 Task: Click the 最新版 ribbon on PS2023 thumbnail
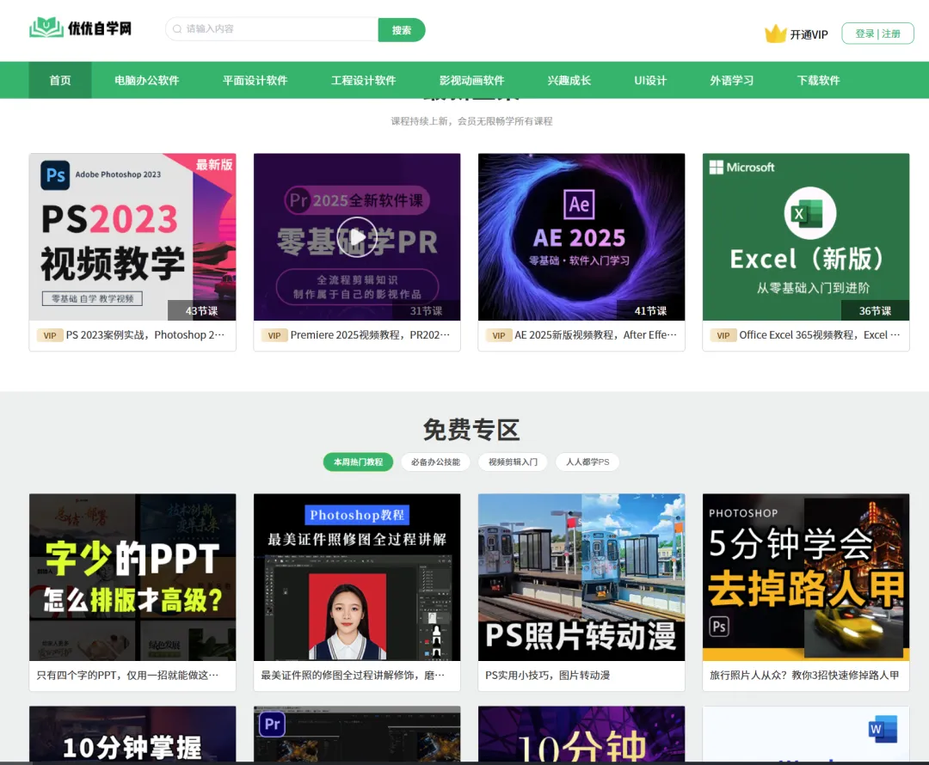[214, 165]
